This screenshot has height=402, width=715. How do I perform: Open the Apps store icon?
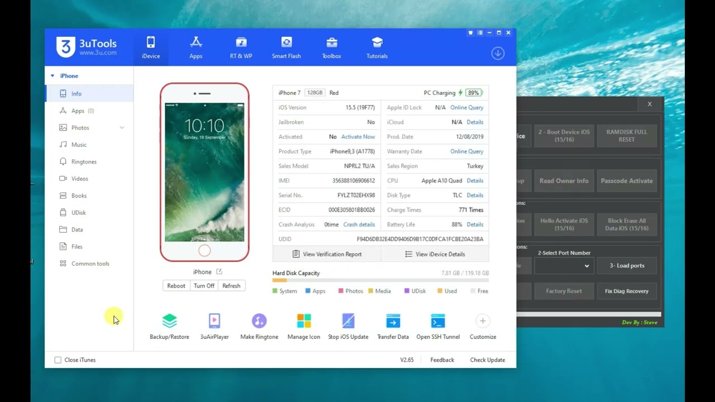click(x=196, y=42)
